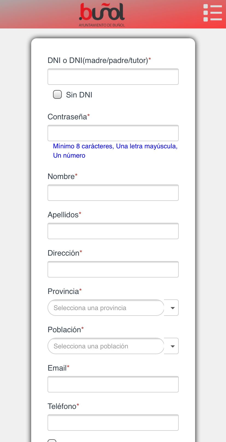Viewport: 226px width, 442px height.
Task: Focus the DNI text input box
Action: tap(113, 77)
